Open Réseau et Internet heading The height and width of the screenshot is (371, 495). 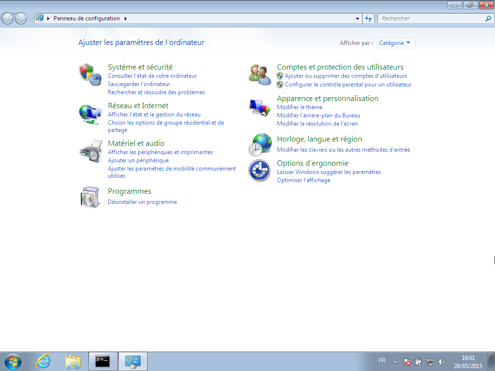tap(138, 106)
